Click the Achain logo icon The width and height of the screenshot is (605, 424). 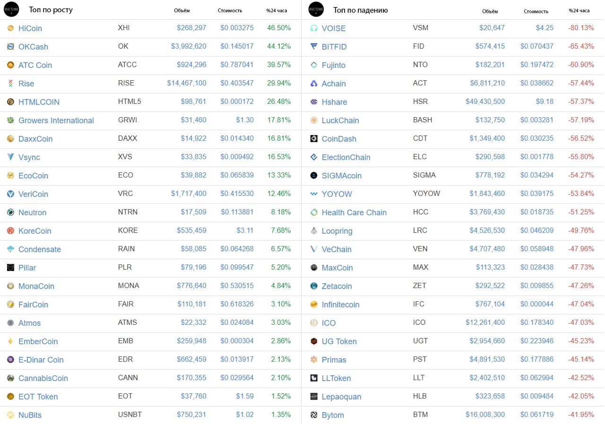pyautogui.click(x=314, y=84)
